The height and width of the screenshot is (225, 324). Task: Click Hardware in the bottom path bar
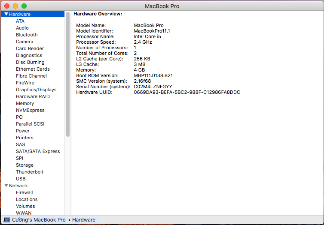(84, 220)
